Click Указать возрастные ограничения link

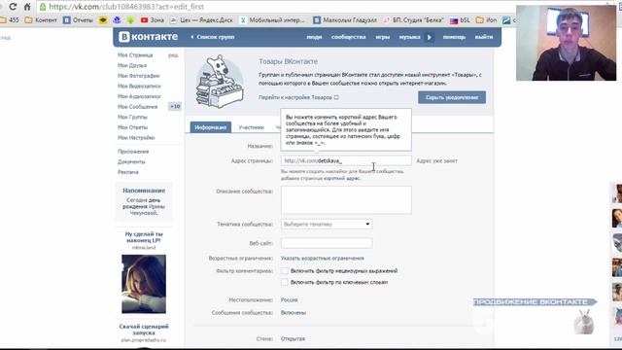coord(322,259)
